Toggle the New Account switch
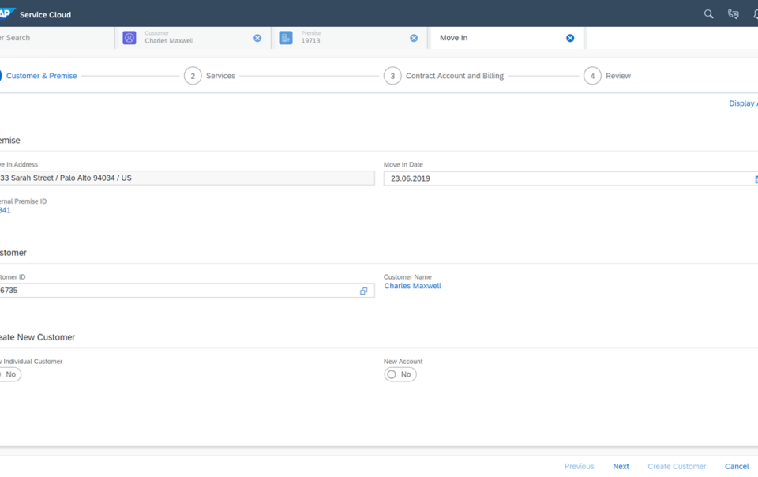 [x=400, y=374]
